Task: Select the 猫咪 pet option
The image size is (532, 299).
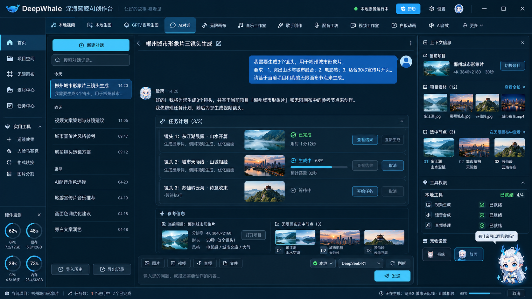Action: point(437,254)
